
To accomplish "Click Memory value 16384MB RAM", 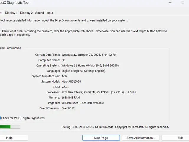I will [71, 98].
